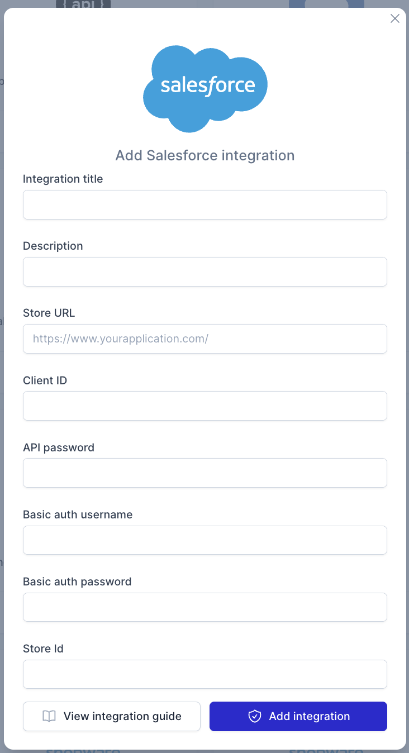Click the book icon for integration guide
This screenshot has height=753, width=409.
pyautogui.click(x=49, y=716)
